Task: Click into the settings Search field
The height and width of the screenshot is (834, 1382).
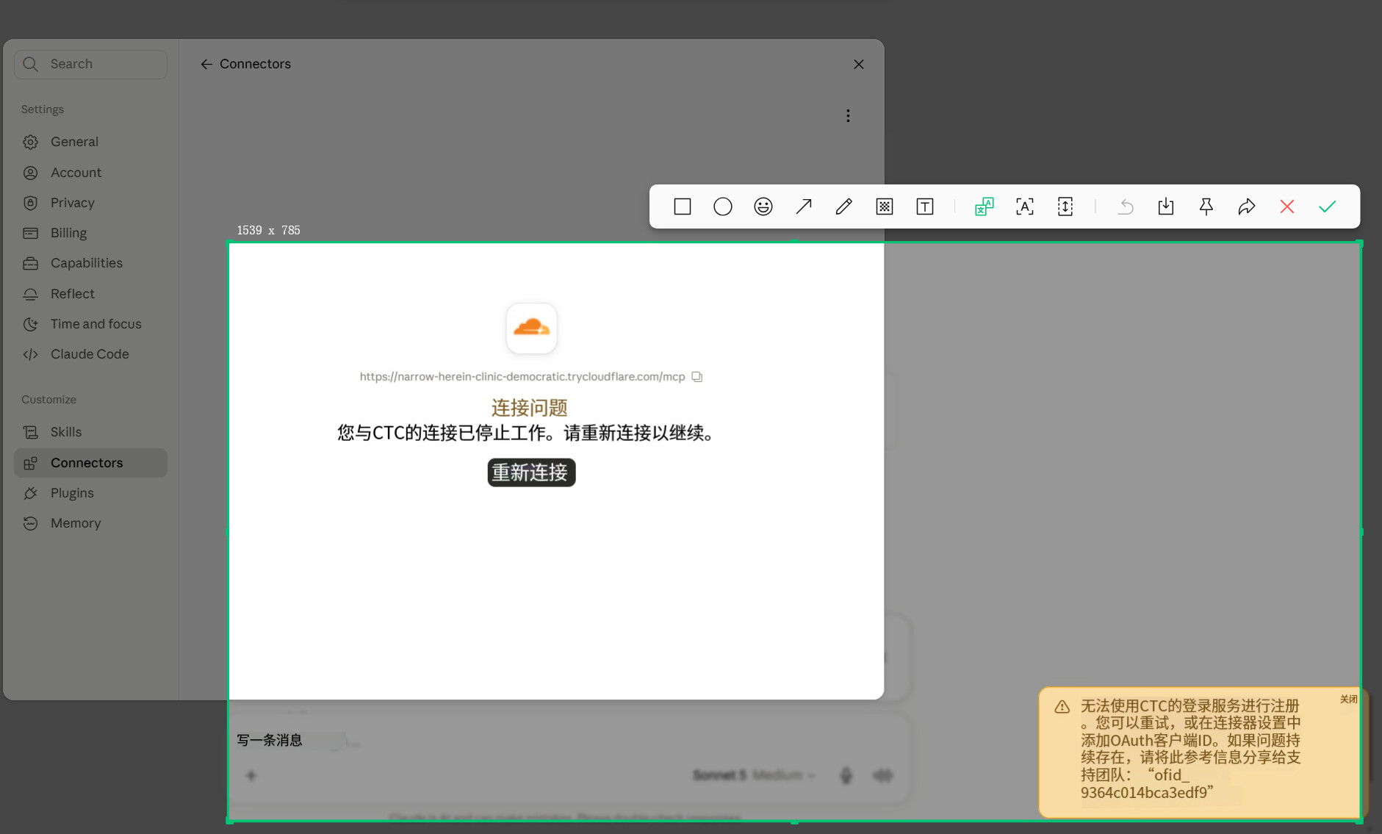Action: (x=91, y=64)
